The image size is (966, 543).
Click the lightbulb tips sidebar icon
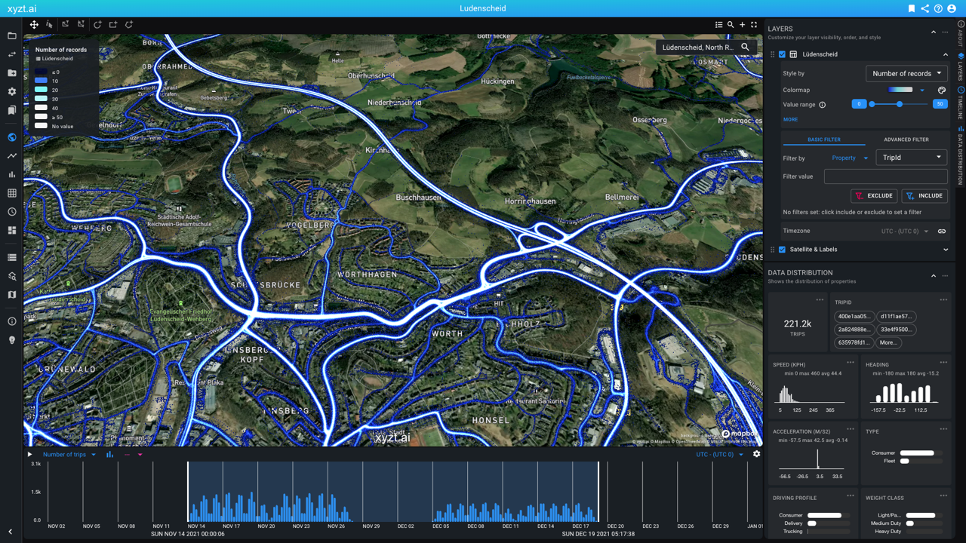[11, 340]
